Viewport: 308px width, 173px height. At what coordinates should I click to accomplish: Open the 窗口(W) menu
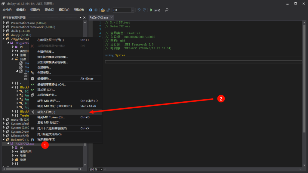point(64,10)
